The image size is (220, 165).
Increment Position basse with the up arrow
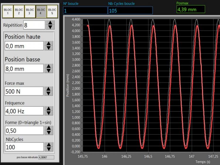(x=49, y=66)
